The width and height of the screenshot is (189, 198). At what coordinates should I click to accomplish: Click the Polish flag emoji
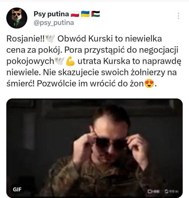point(75,14)
